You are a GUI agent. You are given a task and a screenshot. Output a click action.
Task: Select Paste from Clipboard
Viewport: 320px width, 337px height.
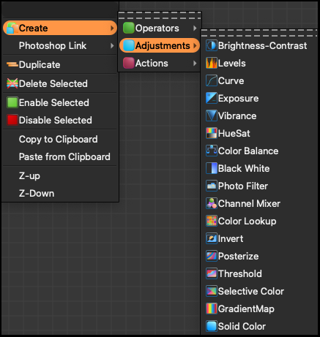tap(60, 157)
